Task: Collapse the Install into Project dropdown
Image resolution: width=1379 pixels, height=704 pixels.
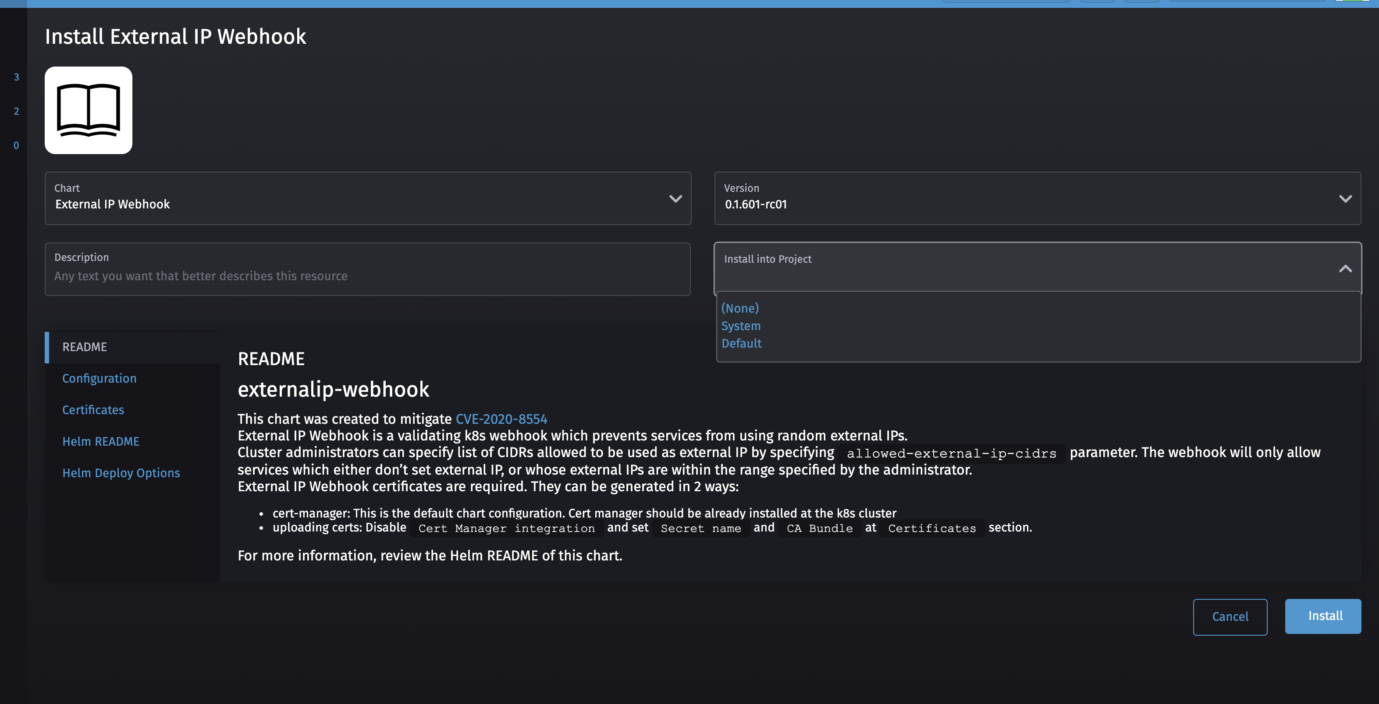Action: 1346,269
